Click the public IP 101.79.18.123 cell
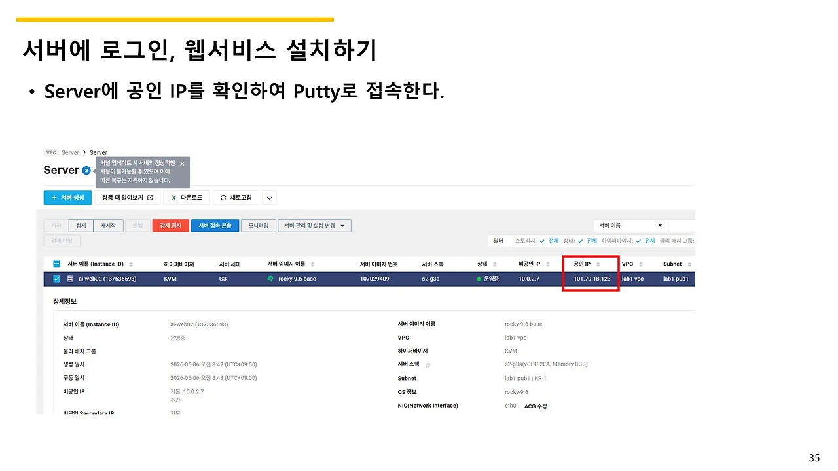 click(x=592, y=279)
